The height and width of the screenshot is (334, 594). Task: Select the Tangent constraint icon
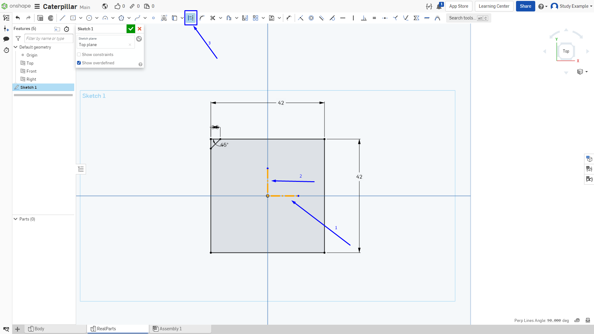coord(332,18)
